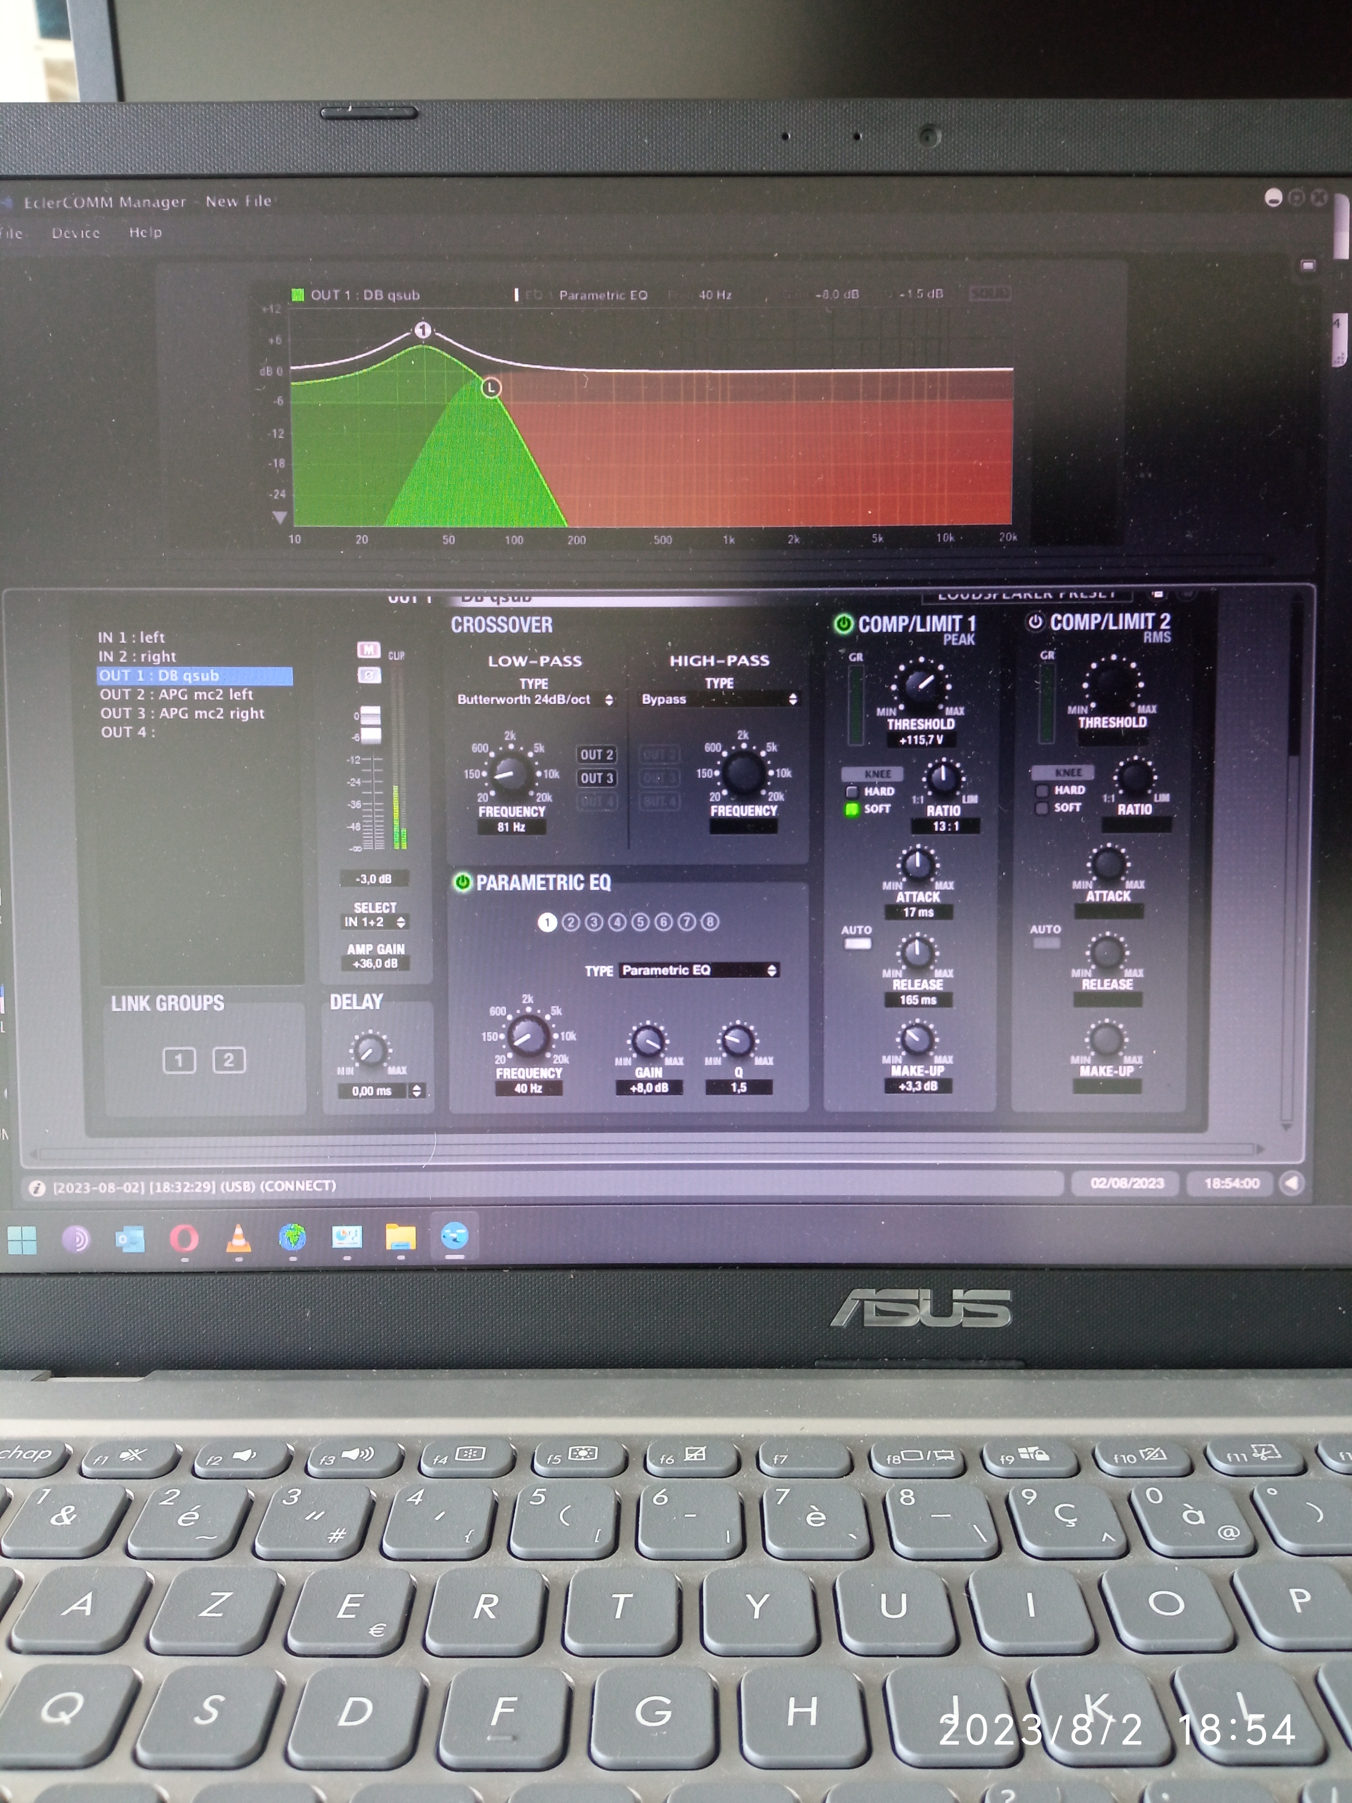Select EQ band 6
The height and width of the screenshot is (1803, 1352).
pyautogui.click(x=663, y=922)
